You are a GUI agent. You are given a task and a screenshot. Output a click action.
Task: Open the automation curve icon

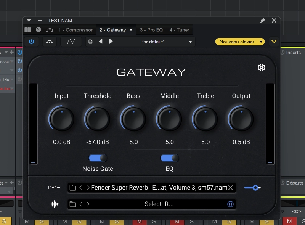pyautogui.click(x=71, y=42)
